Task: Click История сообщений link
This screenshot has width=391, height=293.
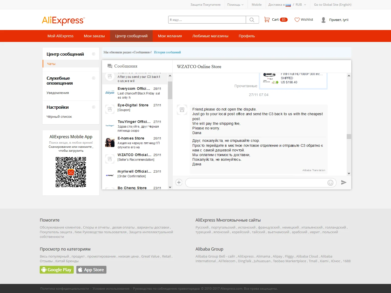Action: tap(167, 52)
